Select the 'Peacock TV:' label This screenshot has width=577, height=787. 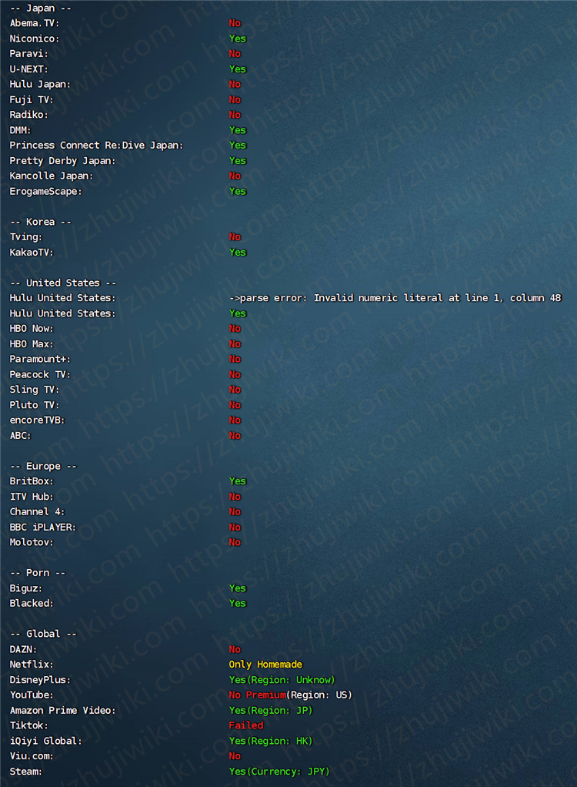pyautogui.click(x=40, y=375)
